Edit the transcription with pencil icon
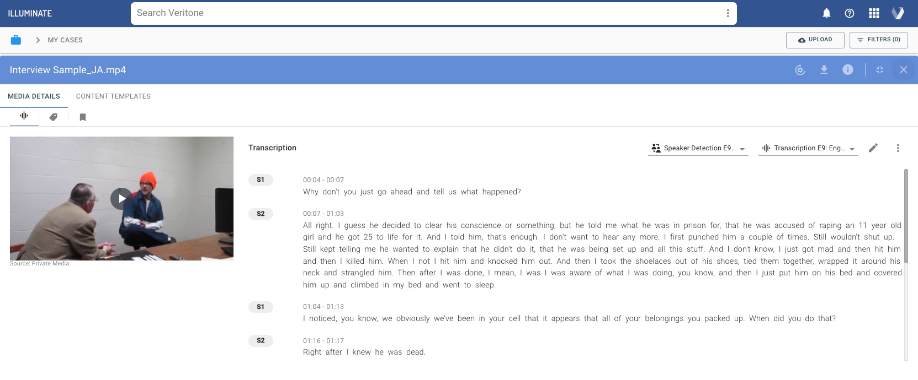This screenshot has width=918, height=380. (x=873, y=148)
